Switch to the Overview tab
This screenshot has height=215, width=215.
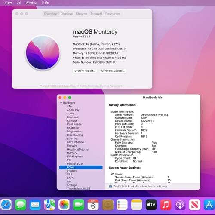[51, 14]
